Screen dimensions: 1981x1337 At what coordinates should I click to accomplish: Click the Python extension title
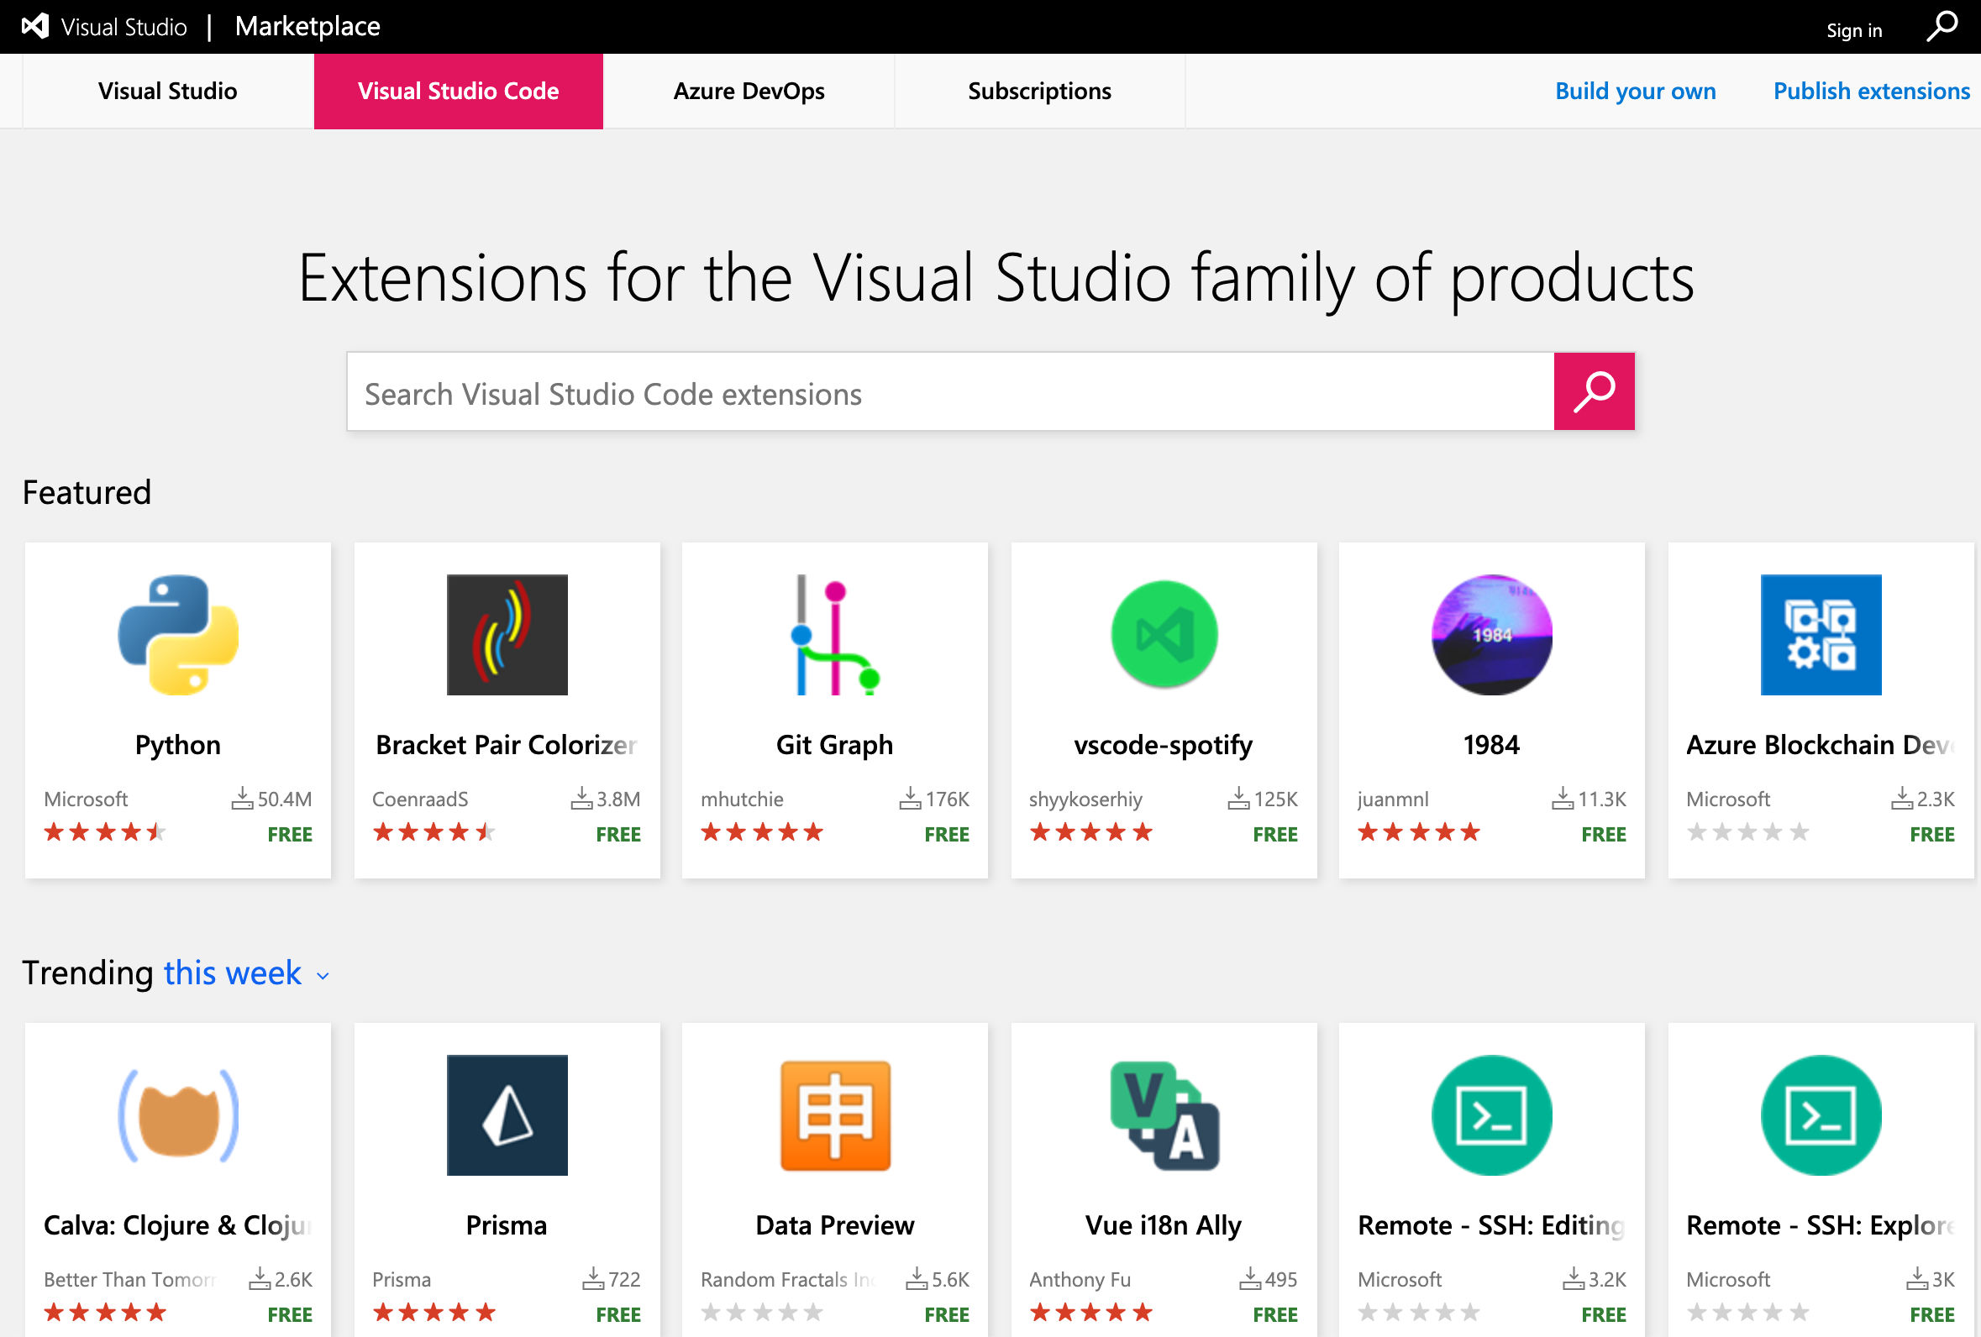click(x=178, y=745)
